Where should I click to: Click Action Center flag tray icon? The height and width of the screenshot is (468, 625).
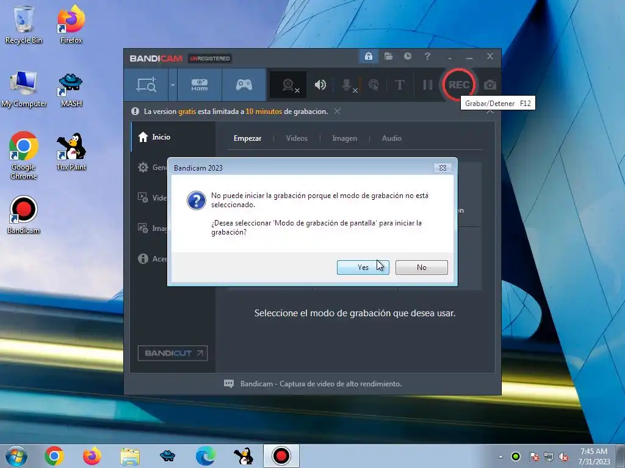533,457
